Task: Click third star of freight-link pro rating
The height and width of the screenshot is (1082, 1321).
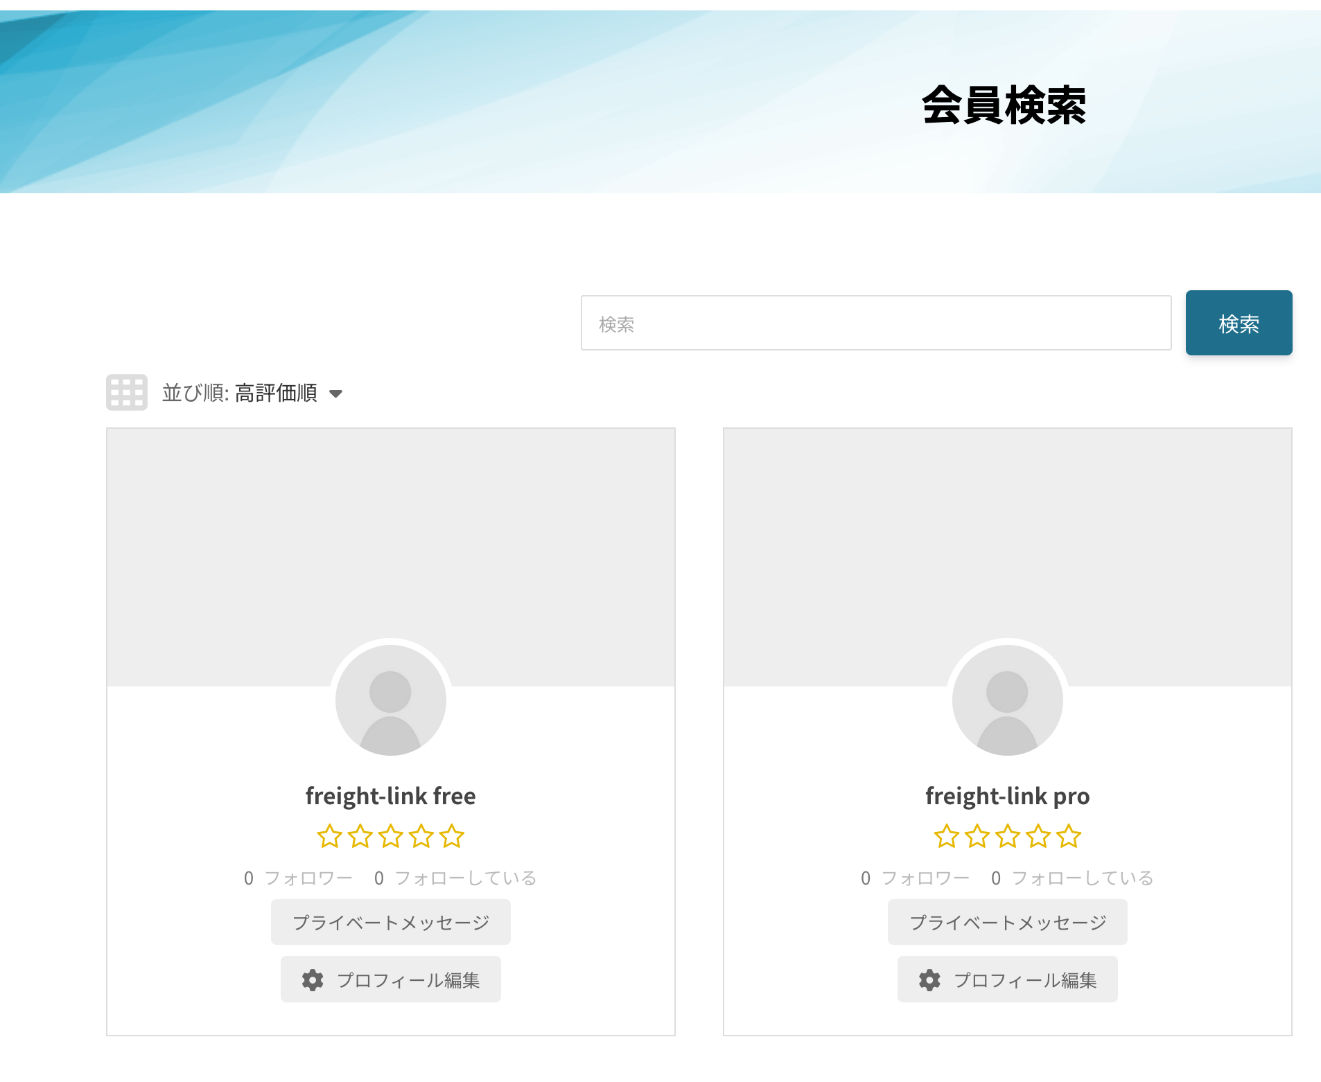Action: [x=1007, y=837]
